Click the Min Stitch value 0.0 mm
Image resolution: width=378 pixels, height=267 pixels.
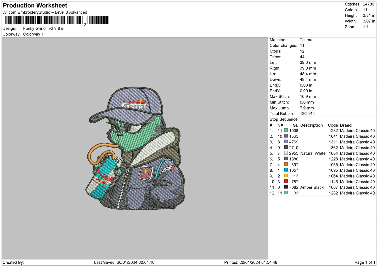point(307,102)
